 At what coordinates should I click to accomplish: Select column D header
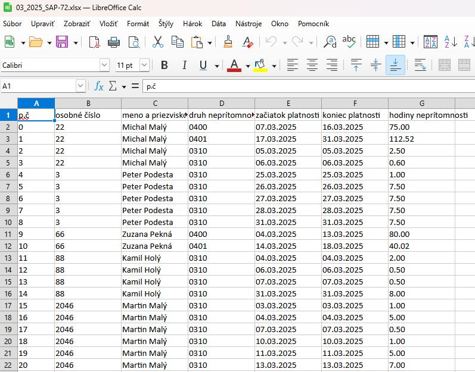(221, 104)
